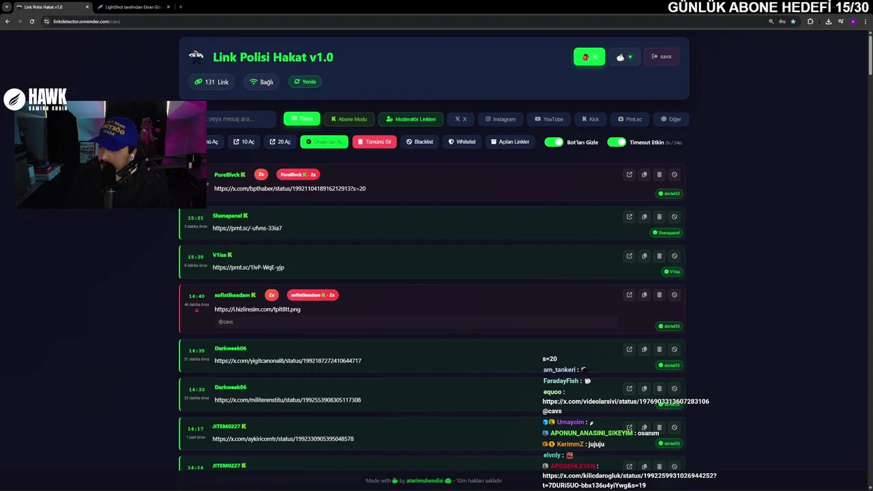
Task: Filter links by YouTube
Action: point(549,119)
